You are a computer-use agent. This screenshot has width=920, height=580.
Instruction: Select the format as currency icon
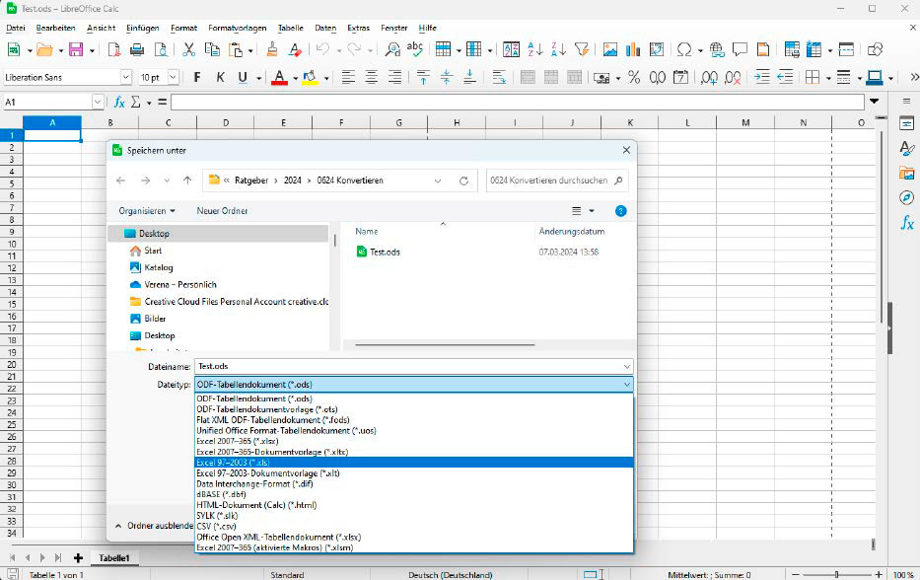tap(602, 77)
